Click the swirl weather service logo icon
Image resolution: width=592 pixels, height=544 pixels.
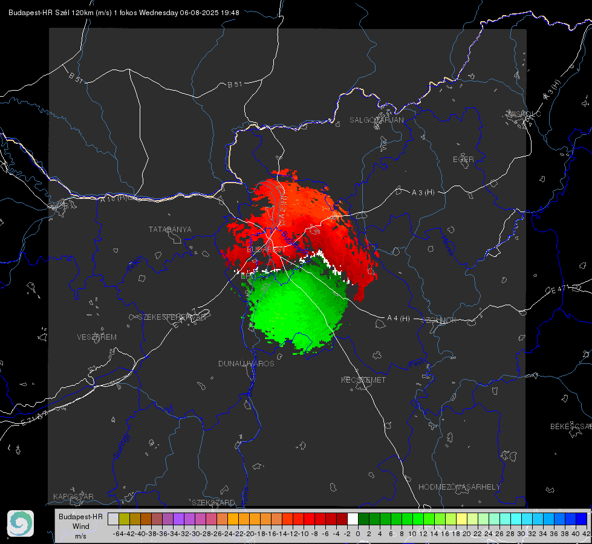[21, 523]
